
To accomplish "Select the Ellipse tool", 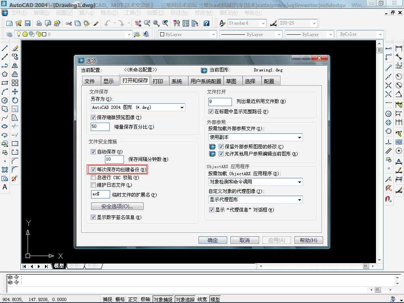I will [5, 126].
